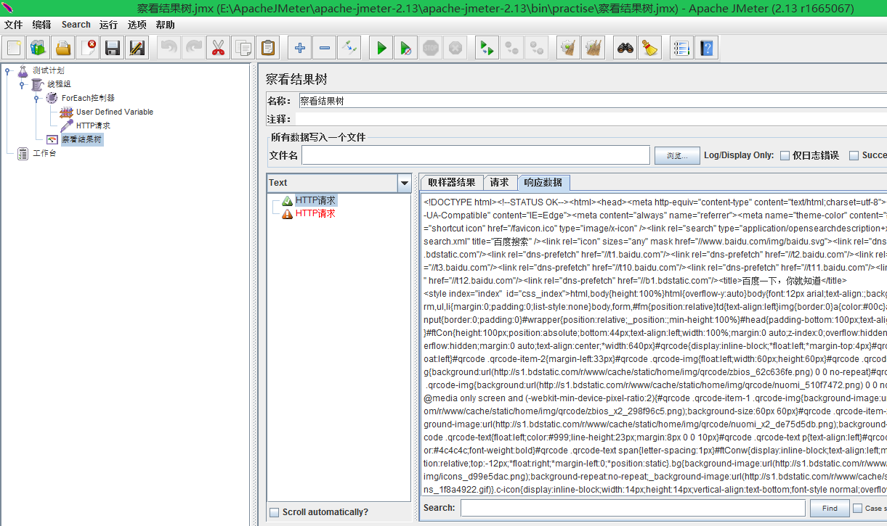Screen dimensions: 887x526
Task: Open the Text renderer dropdown
Action: point(405,183)
